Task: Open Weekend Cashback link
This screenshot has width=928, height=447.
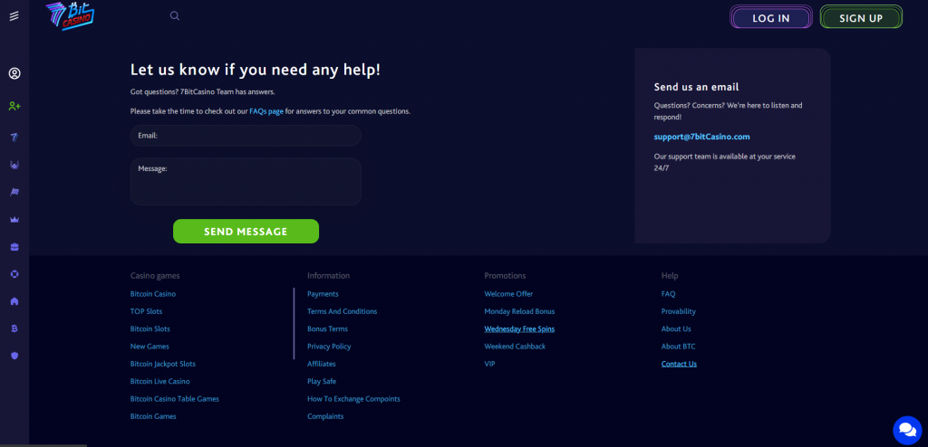Action: (515, 347)
